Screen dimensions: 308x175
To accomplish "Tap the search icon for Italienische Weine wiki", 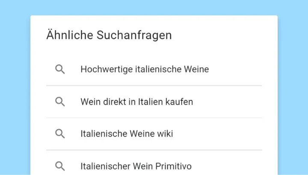I will 60,134.
